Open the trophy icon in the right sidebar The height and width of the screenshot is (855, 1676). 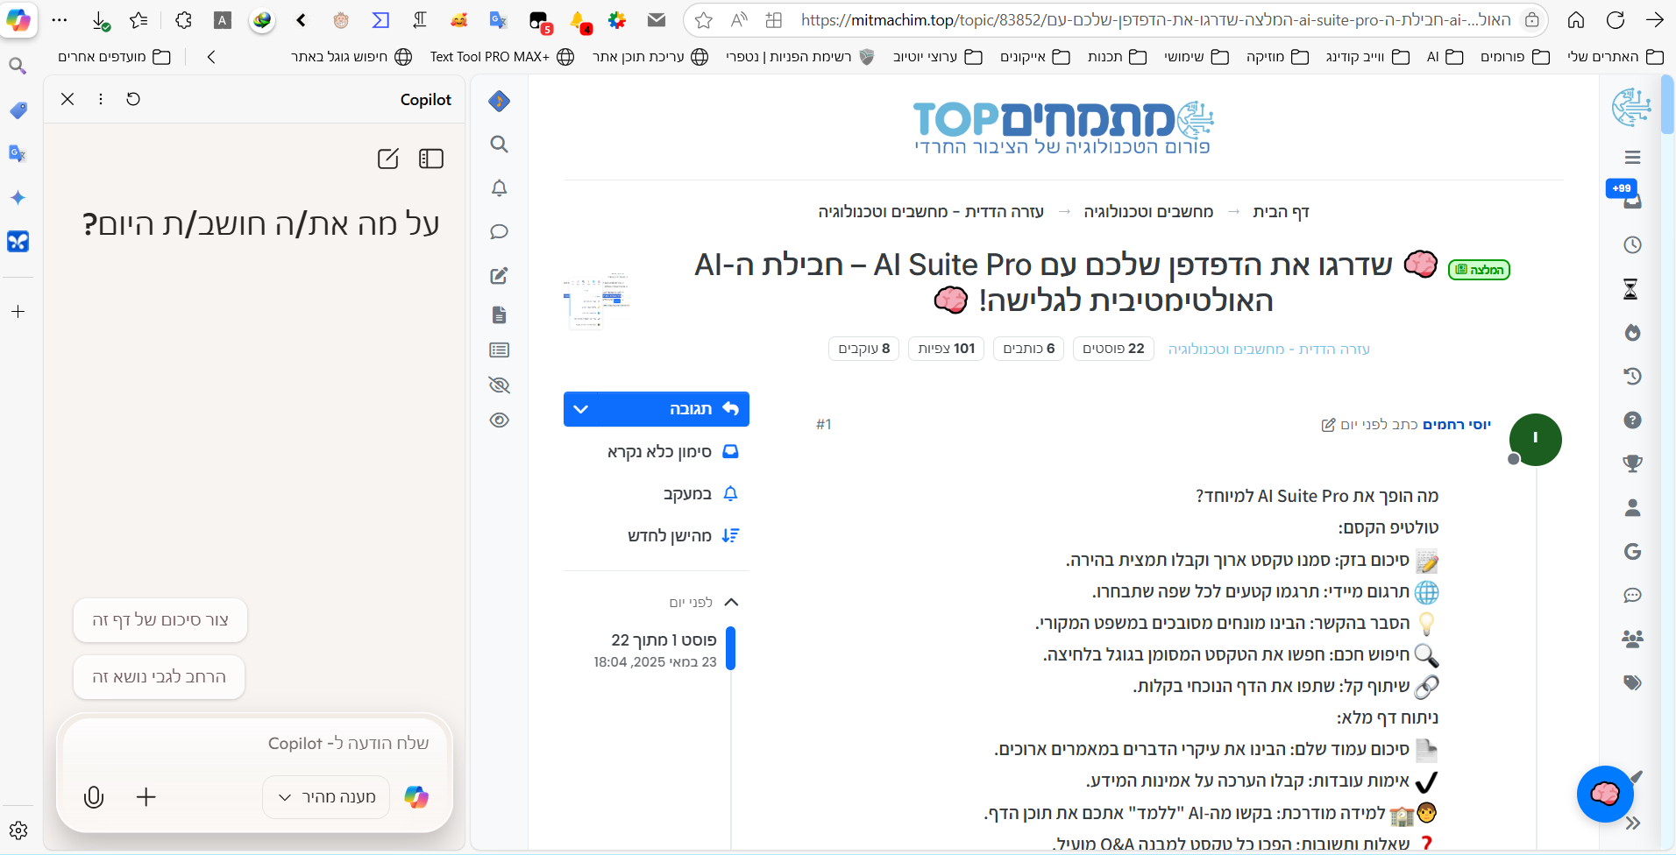[x=1632, y=463]
